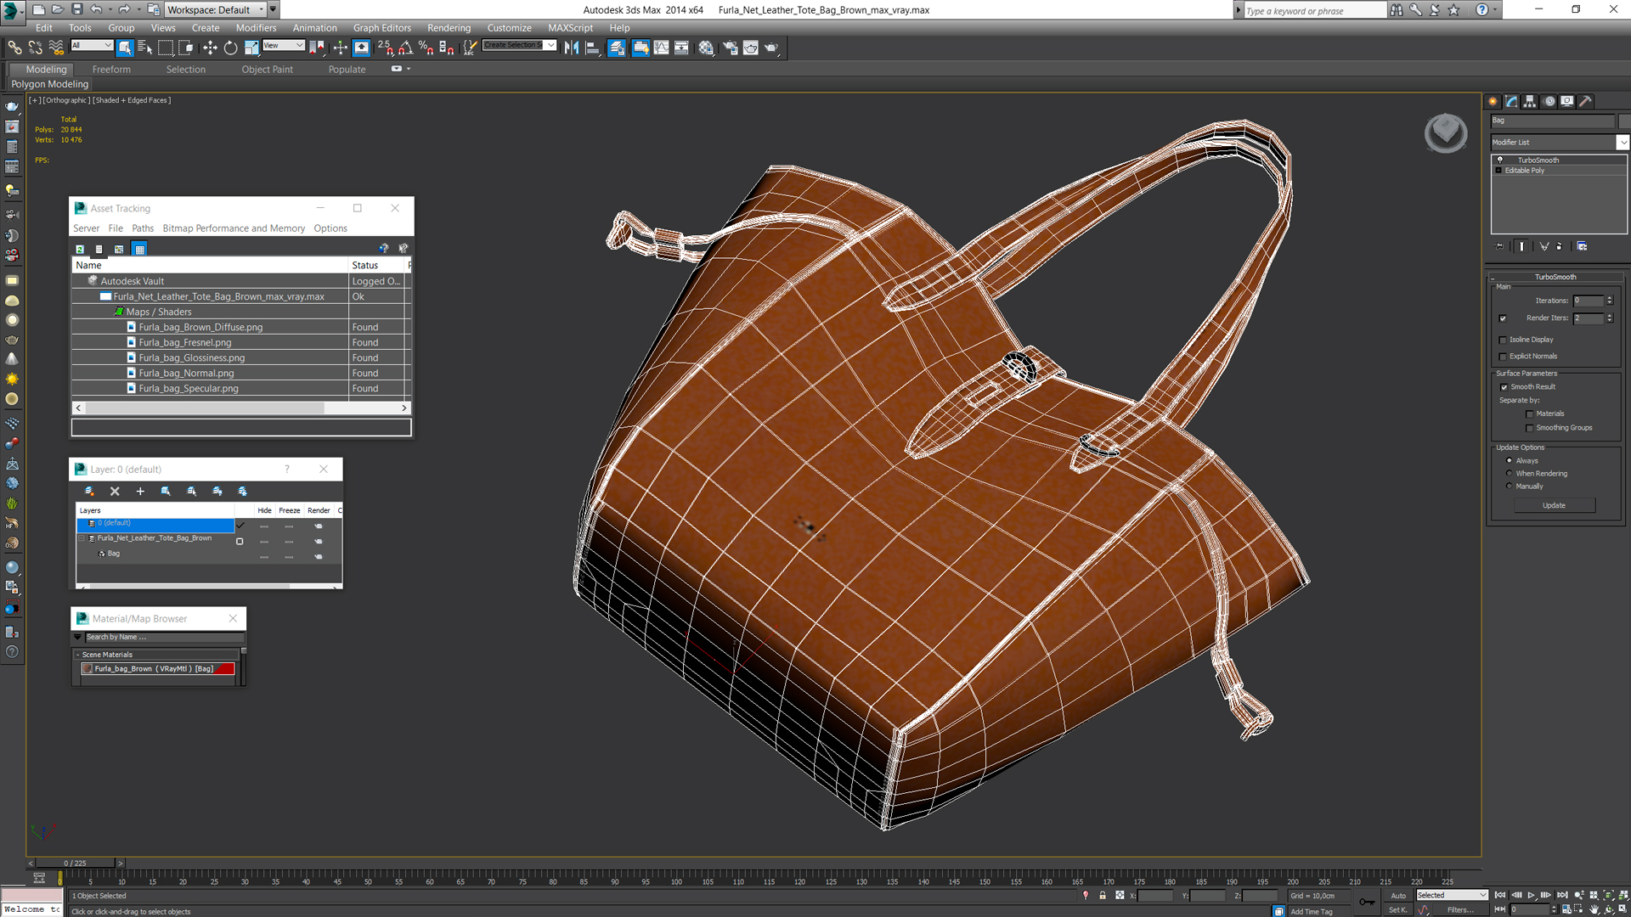Collapse the TurboSmooth rollout
1631x917 pixels.
(x=1555, y=277)
